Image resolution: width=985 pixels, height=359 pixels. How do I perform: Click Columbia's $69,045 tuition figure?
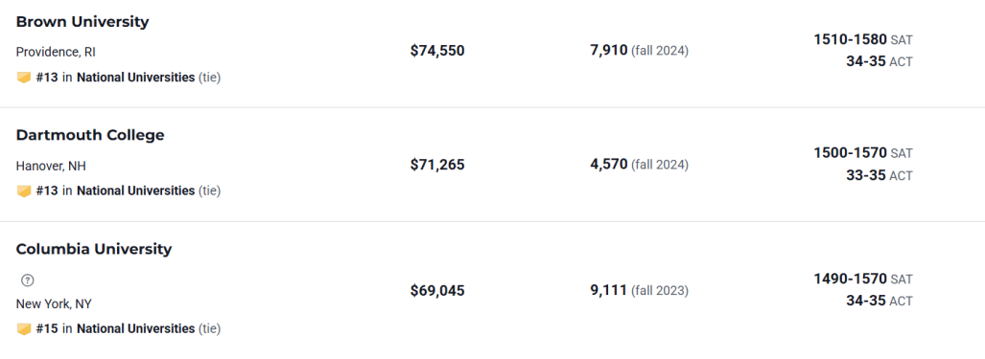pos(437,291)
